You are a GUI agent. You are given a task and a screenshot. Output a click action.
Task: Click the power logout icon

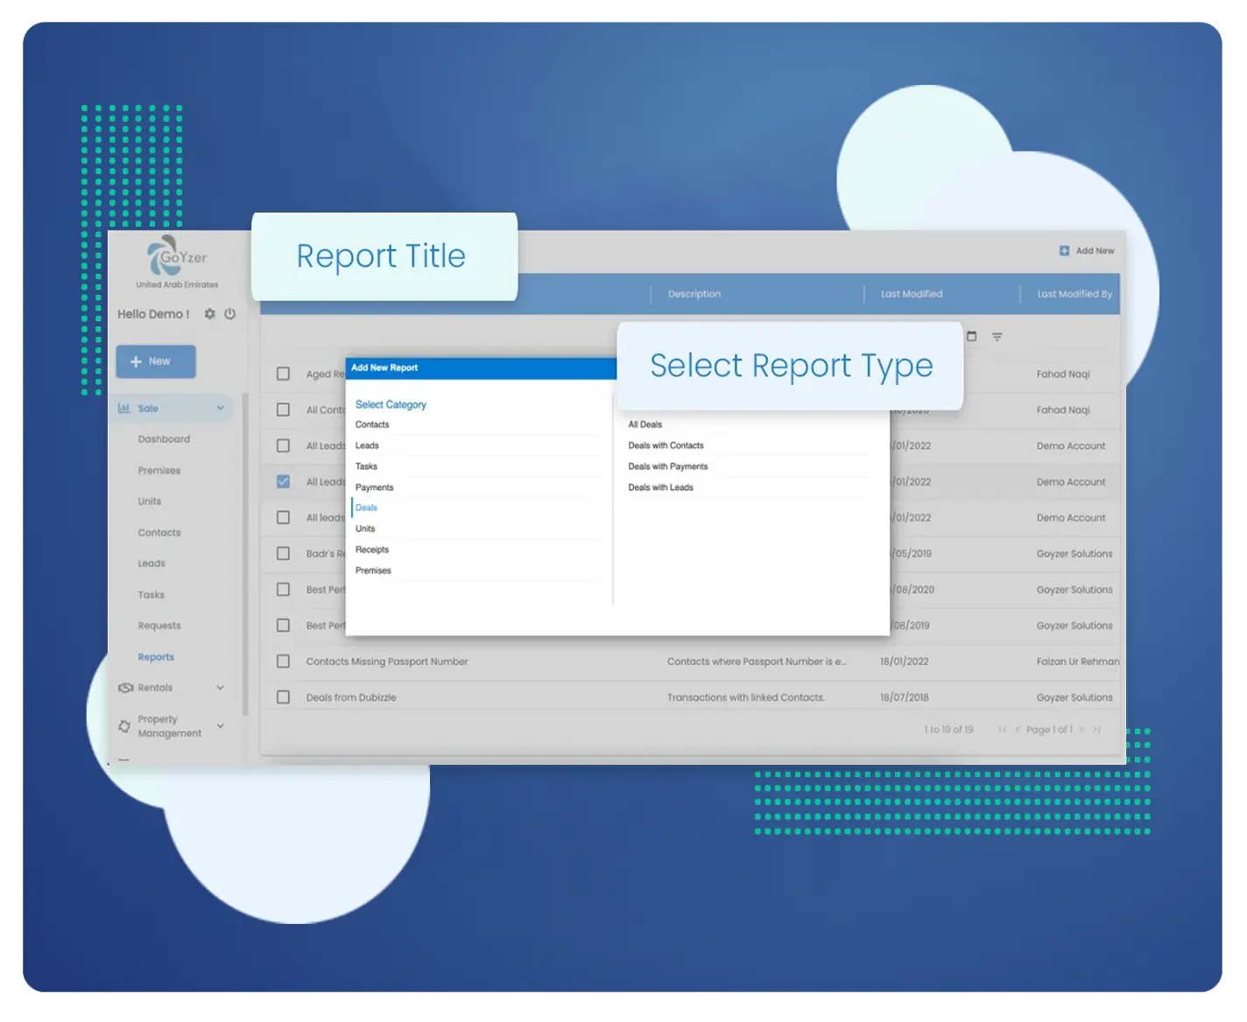tap(230, 314)
